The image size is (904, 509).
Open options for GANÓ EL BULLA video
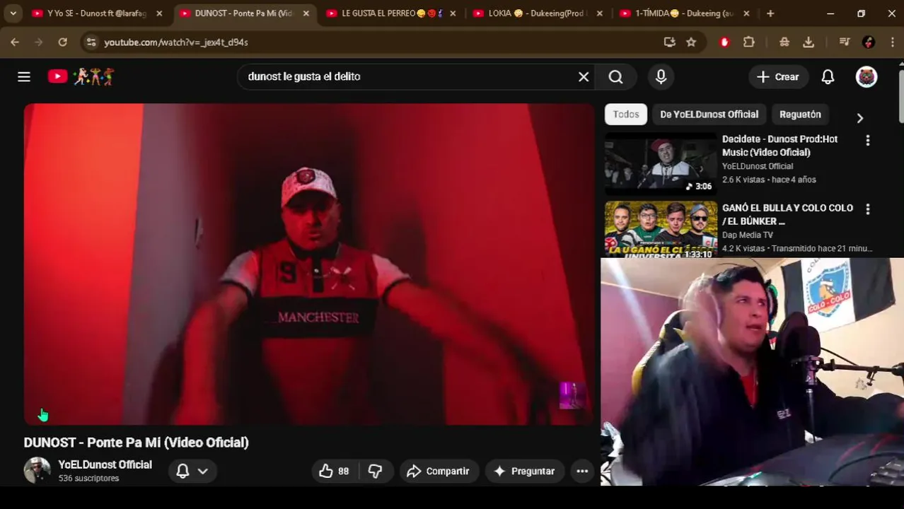point(868,209)
